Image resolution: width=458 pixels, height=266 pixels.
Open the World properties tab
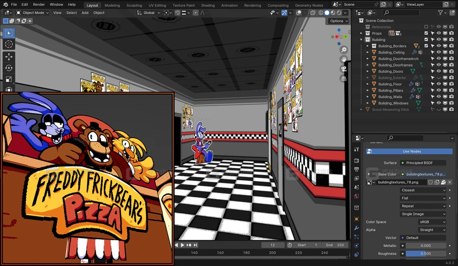[356, 196]
